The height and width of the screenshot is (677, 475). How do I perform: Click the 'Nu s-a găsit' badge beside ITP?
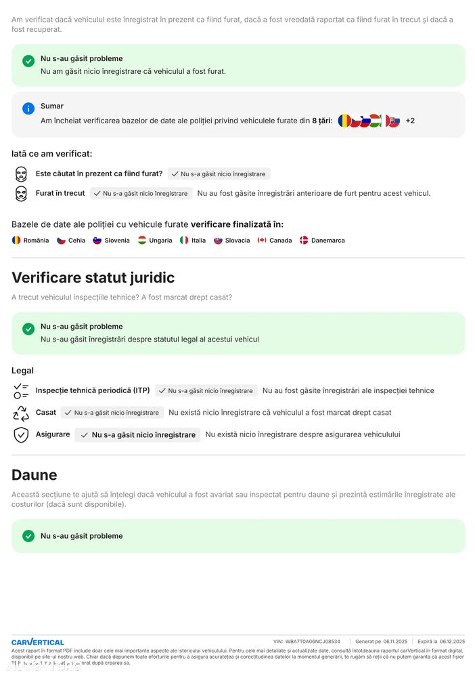[206, 391]
